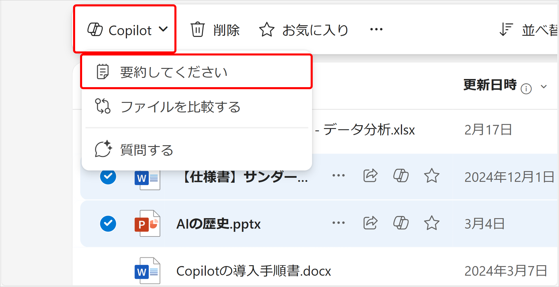Open the AIの歴史.pptx file
Screen dimensions: 559x287
point(218,224)
